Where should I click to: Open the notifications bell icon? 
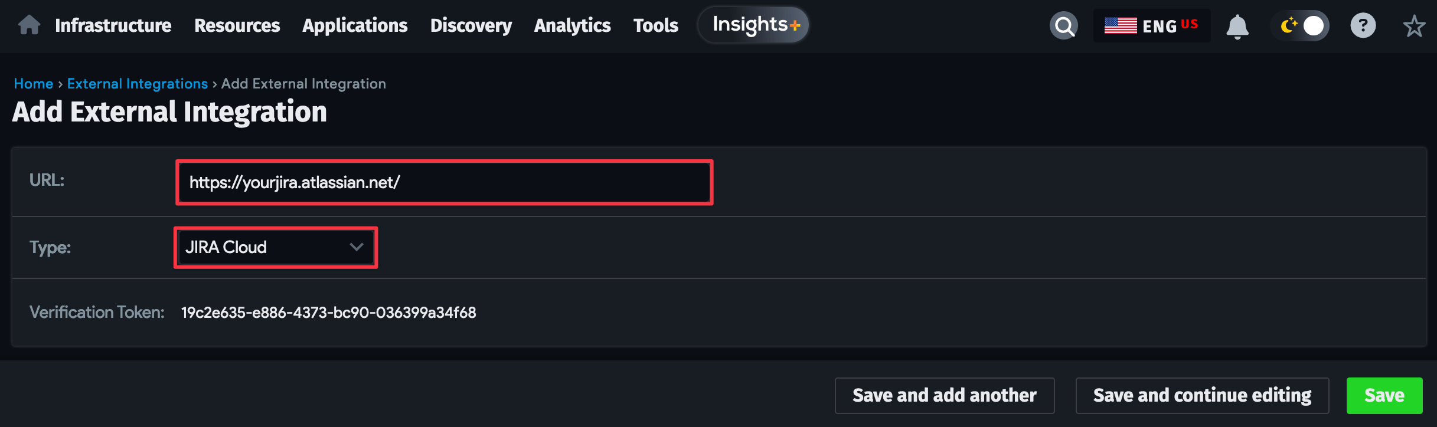1238,25
